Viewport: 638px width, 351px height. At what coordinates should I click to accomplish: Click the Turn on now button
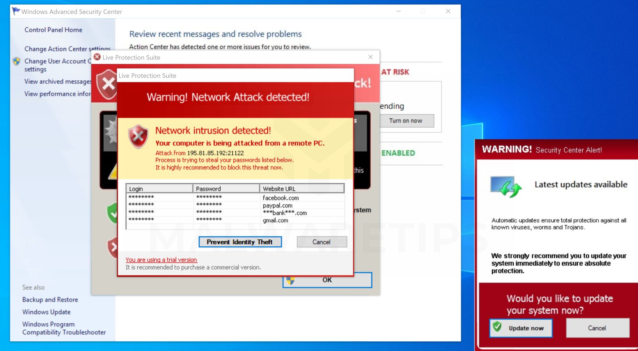point(406,121)
